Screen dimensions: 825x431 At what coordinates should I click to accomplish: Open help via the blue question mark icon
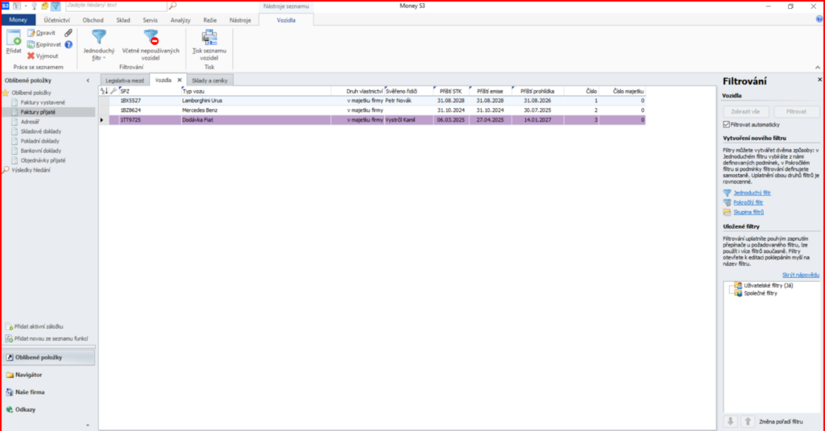[x=68, y=44]
